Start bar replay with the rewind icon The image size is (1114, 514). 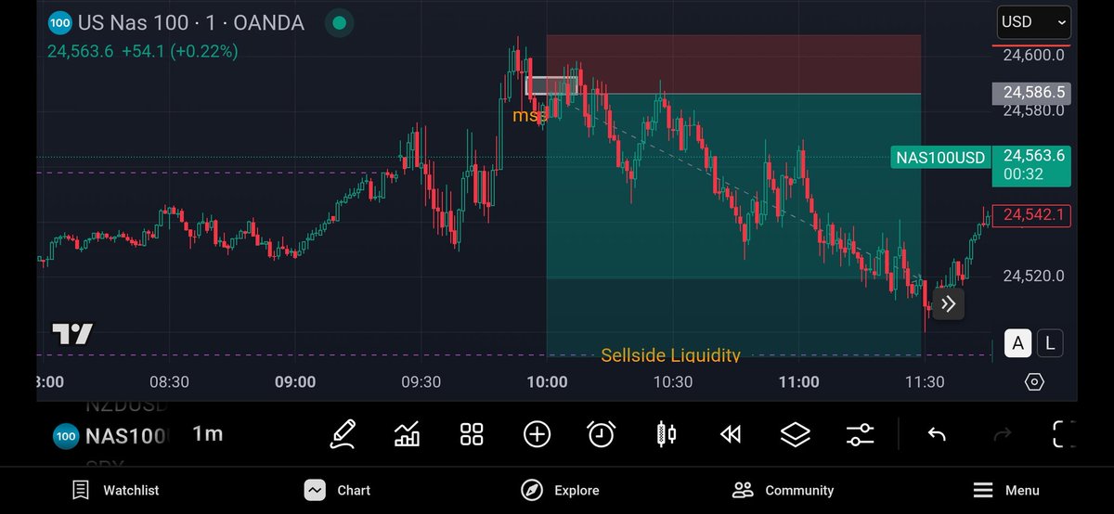731,434
